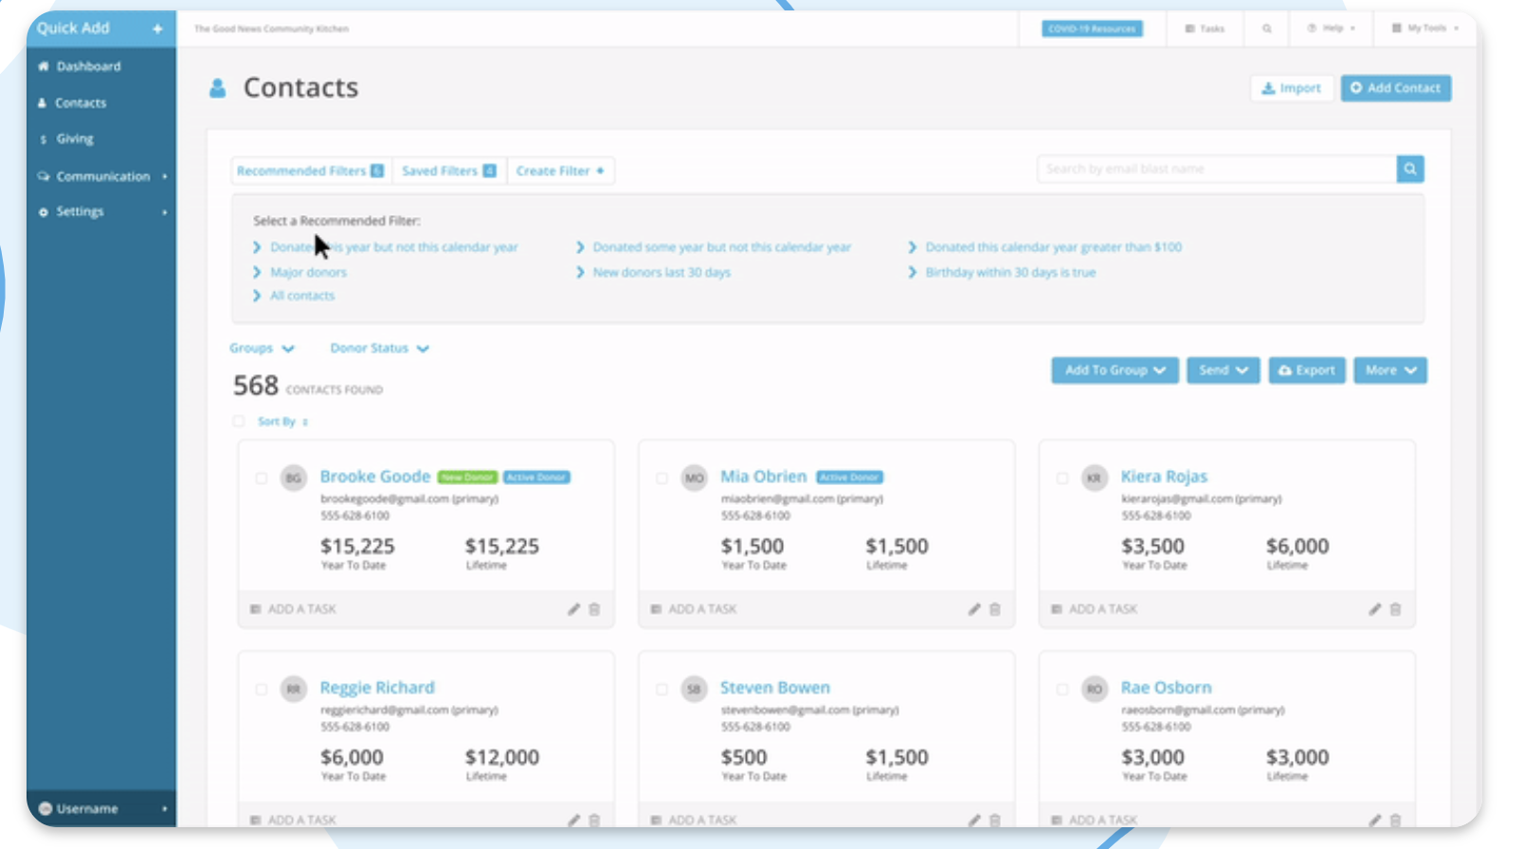Expand the Communication sidebar menu

pyautogui.click(x=102, y=176)
